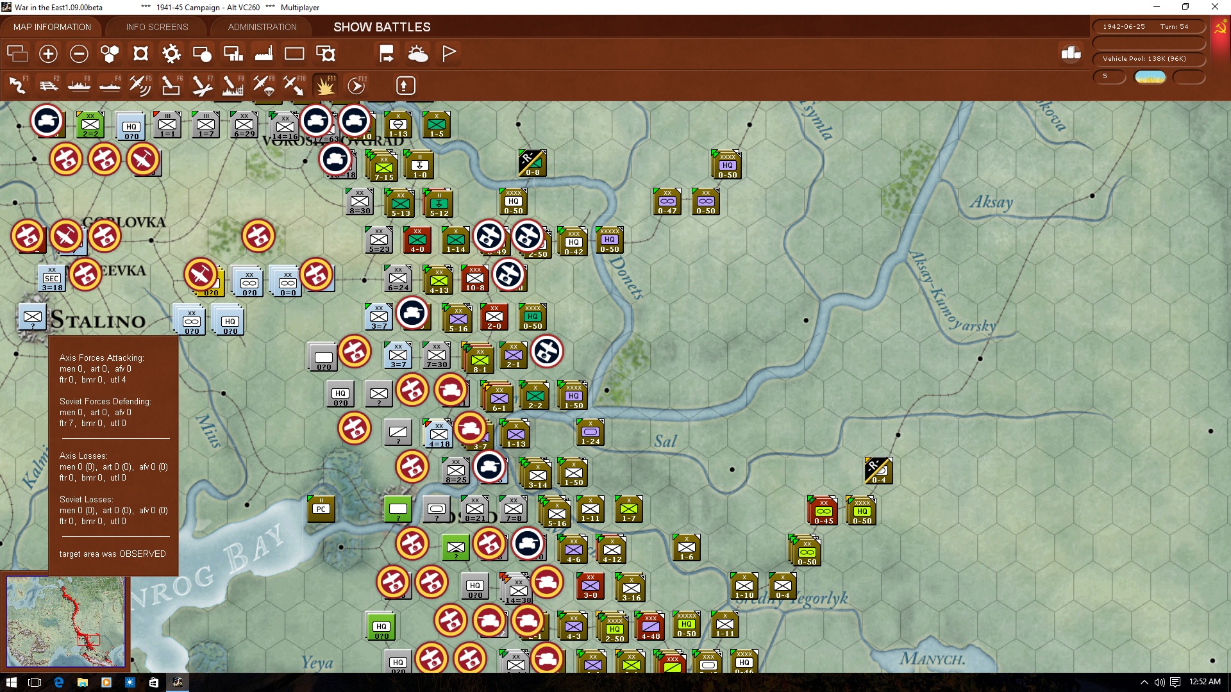
Task: Select the unit counter labeled 14=38
Action: [518, 590]
